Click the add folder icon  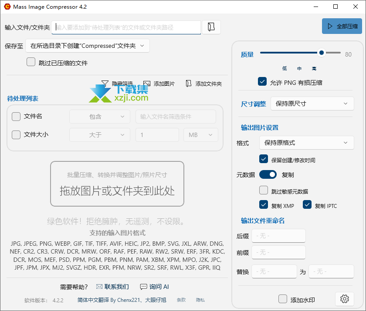click(x=189, y=84)
